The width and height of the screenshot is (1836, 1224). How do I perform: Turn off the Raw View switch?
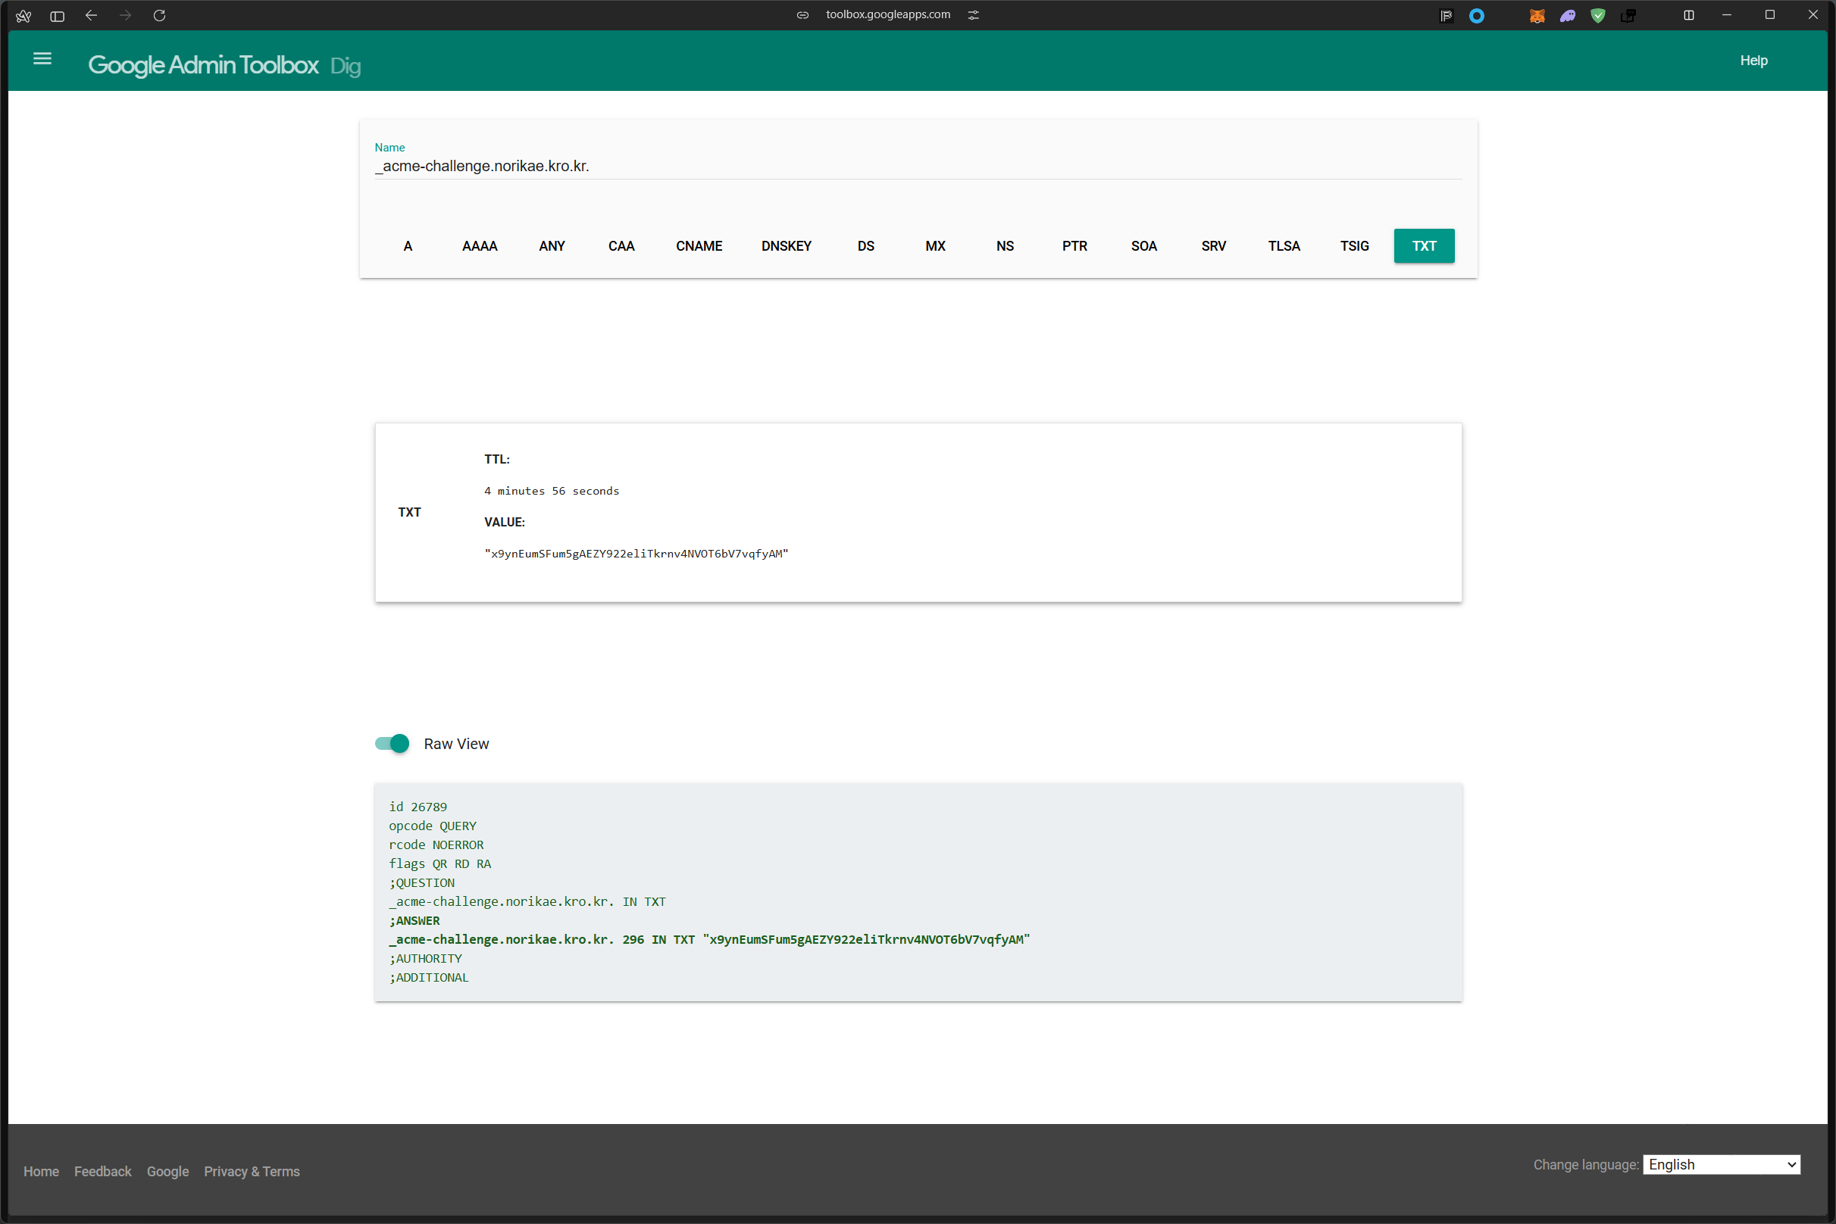pyautogui.click(x=392, y=743)
